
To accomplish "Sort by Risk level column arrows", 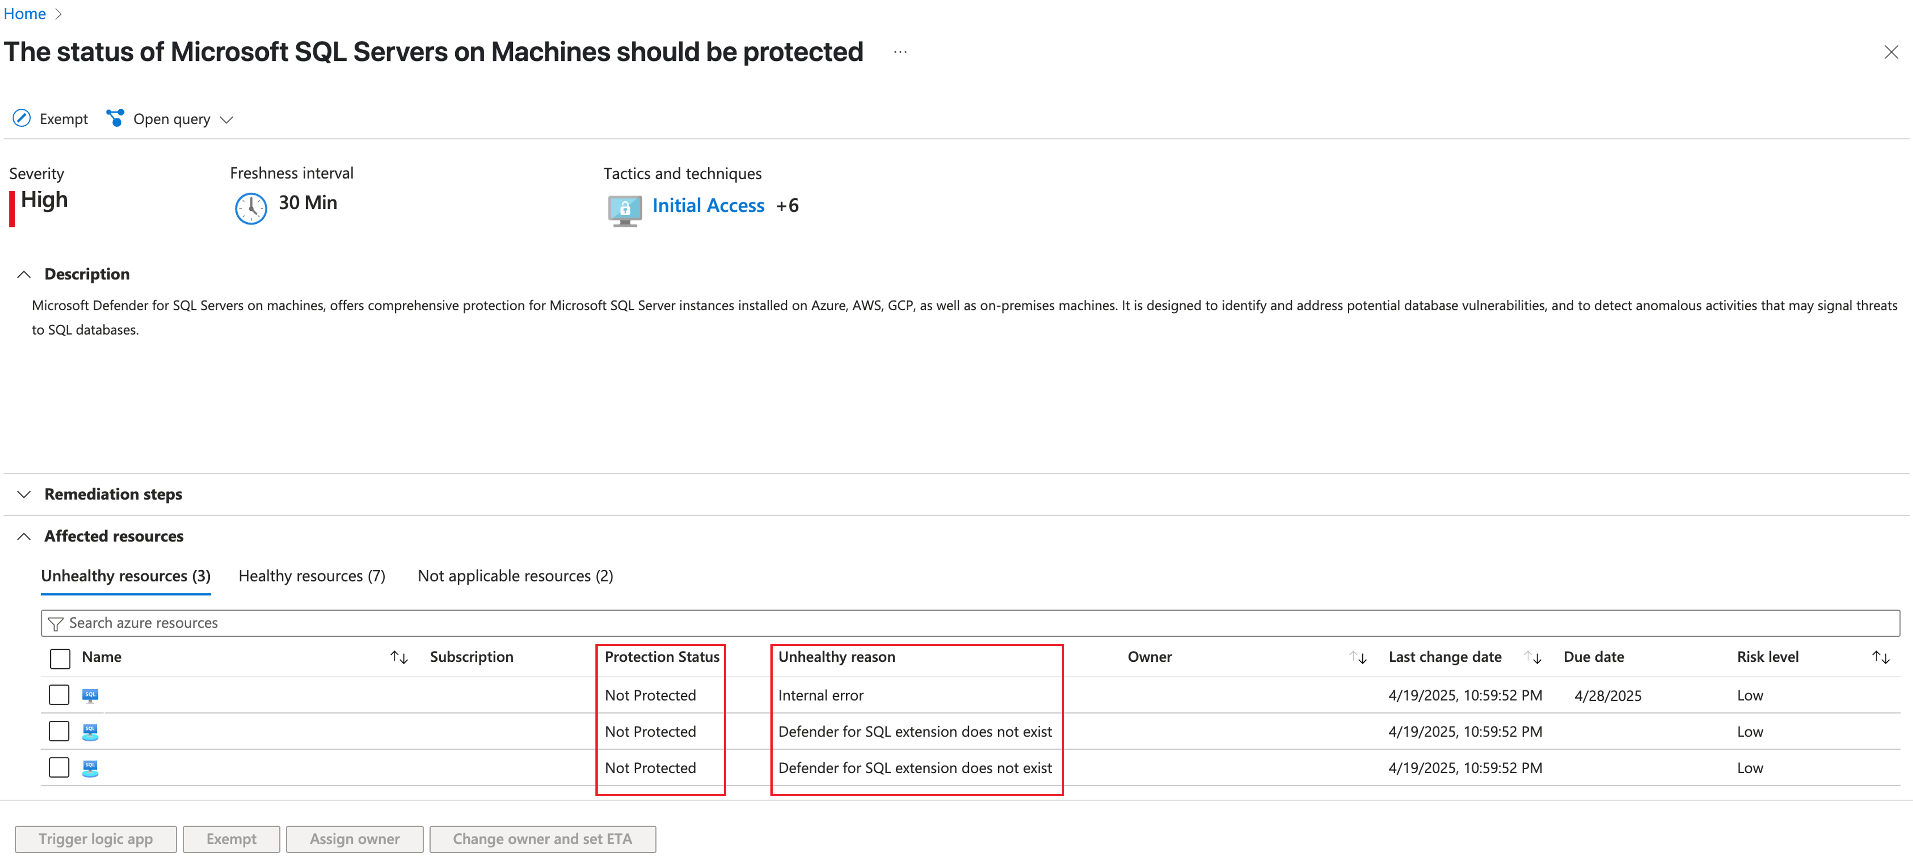I will tap(1880, 658).
